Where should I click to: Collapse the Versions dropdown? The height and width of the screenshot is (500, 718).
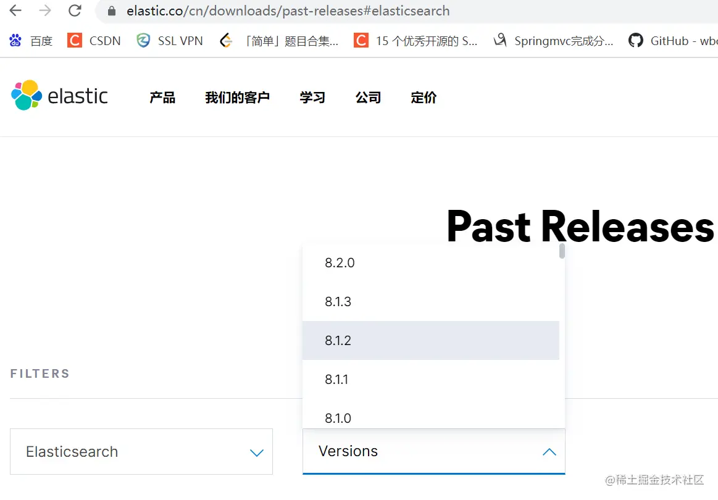coord(433,451)
